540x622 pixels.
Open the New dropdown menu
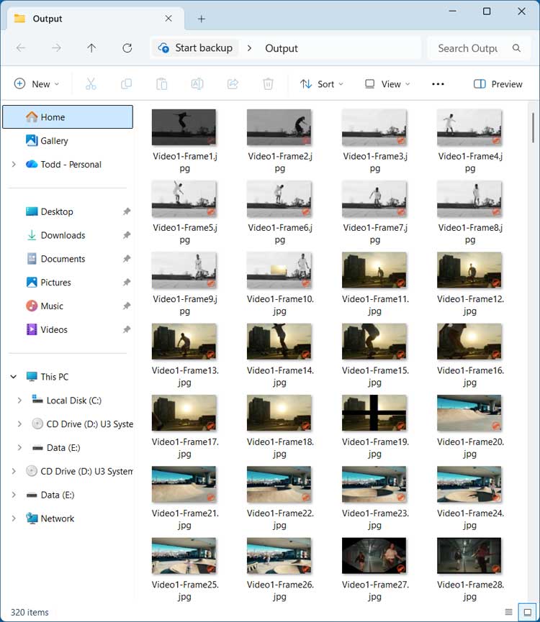coord(37,84)
